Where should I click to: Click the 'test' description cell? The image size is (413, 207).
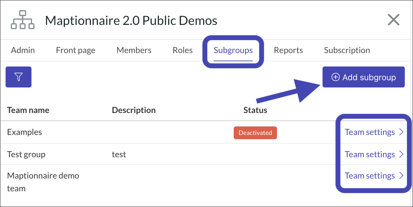pyautogui.click(x=119, y=154)
